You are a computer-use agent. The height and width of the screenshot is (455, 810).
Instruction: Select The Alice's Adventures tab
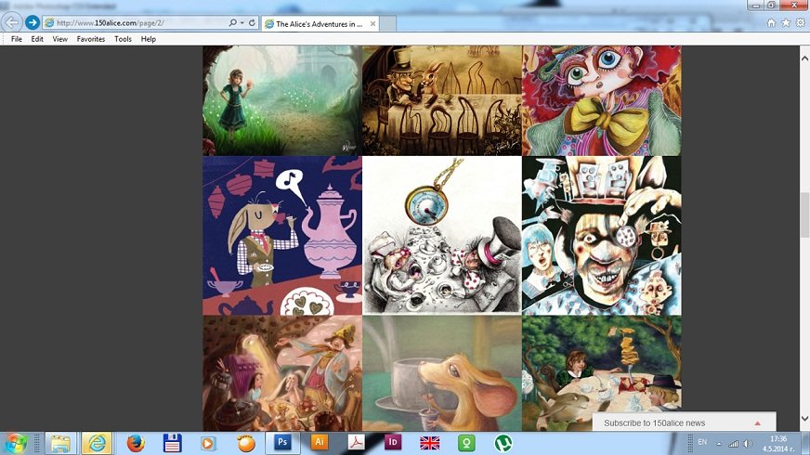pyautogui.click(x=320, y=24)
